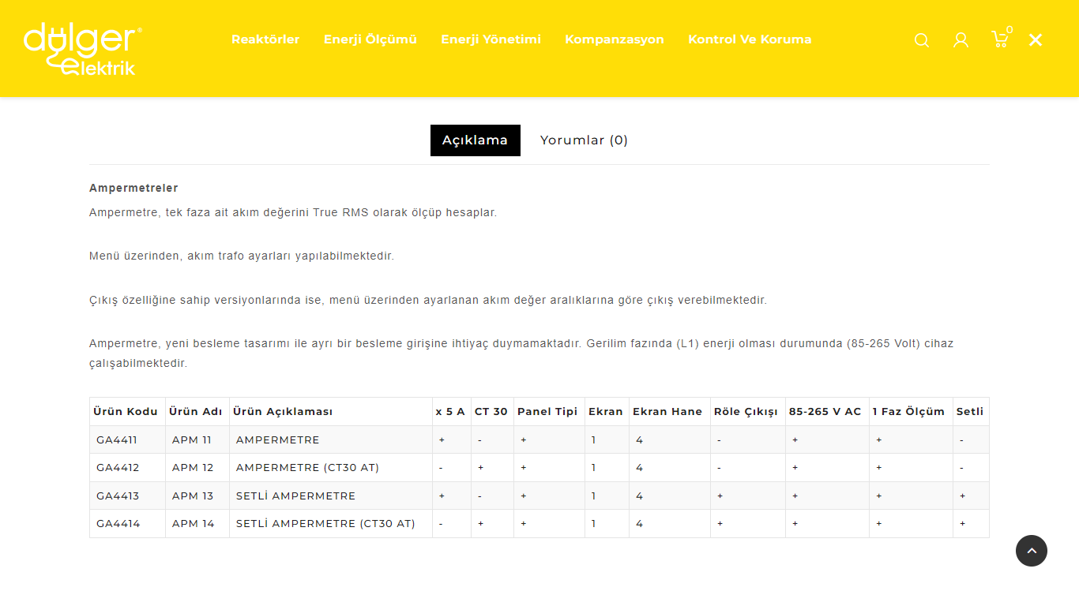
Task: Click the Röle Çıkışı column header
Action: click(x=746, y=412)
